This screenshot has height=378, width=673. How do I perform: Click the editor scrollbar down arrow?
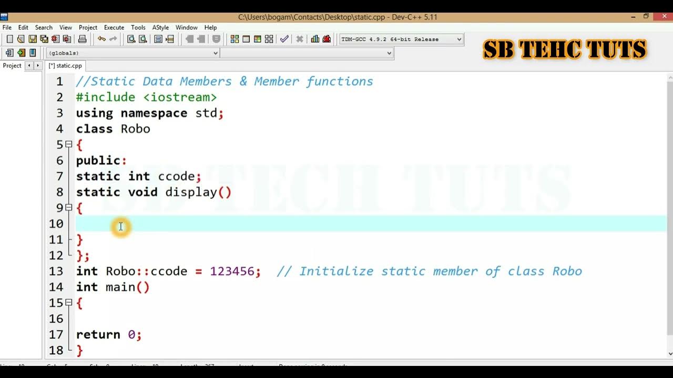(x=670, y=353)
